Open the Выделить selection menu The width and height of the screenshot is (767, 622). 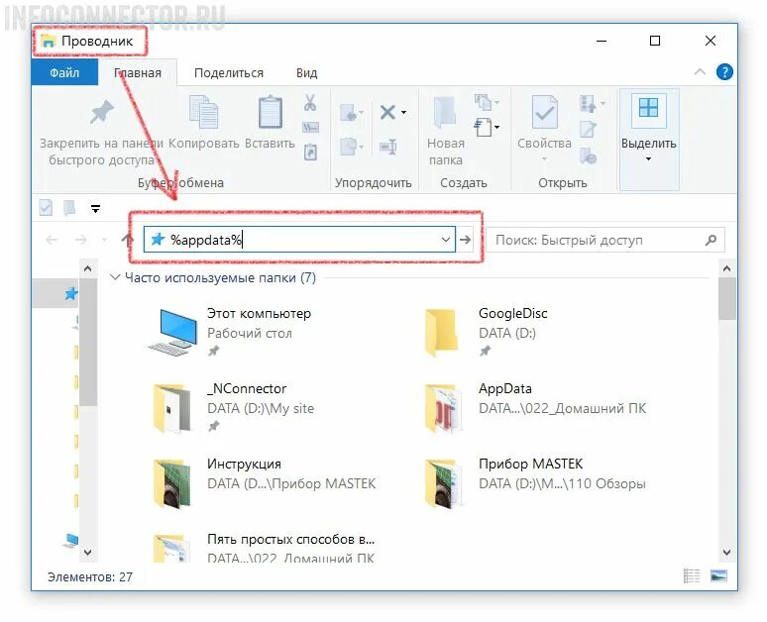649,140
